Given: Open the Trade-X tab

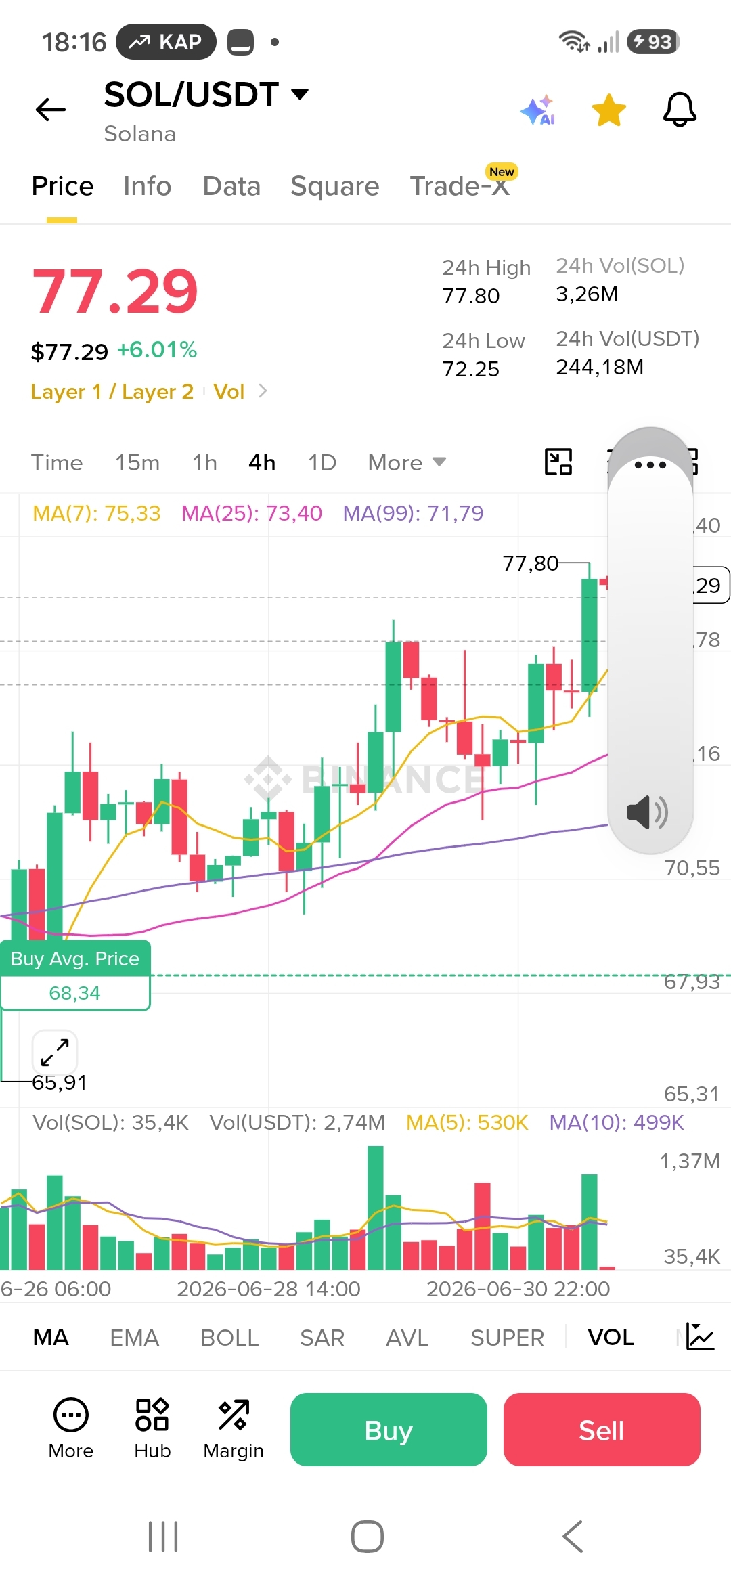Looking at the screenshot, I should 460,186.
